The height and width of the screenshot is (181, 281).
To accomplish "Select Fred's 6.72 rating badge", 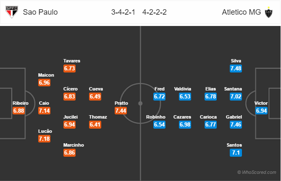I will pos(159,96).
